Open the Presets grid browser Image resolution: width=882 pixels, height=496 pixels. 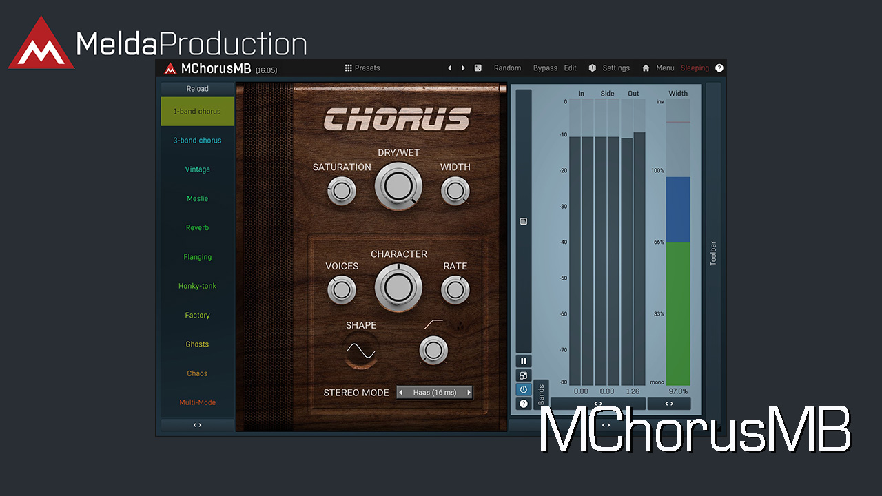[x=362, y=68]
